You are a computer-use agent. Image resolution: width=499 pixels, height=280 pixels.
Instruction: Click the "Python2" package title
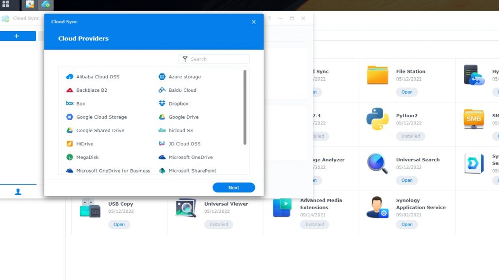407,116
